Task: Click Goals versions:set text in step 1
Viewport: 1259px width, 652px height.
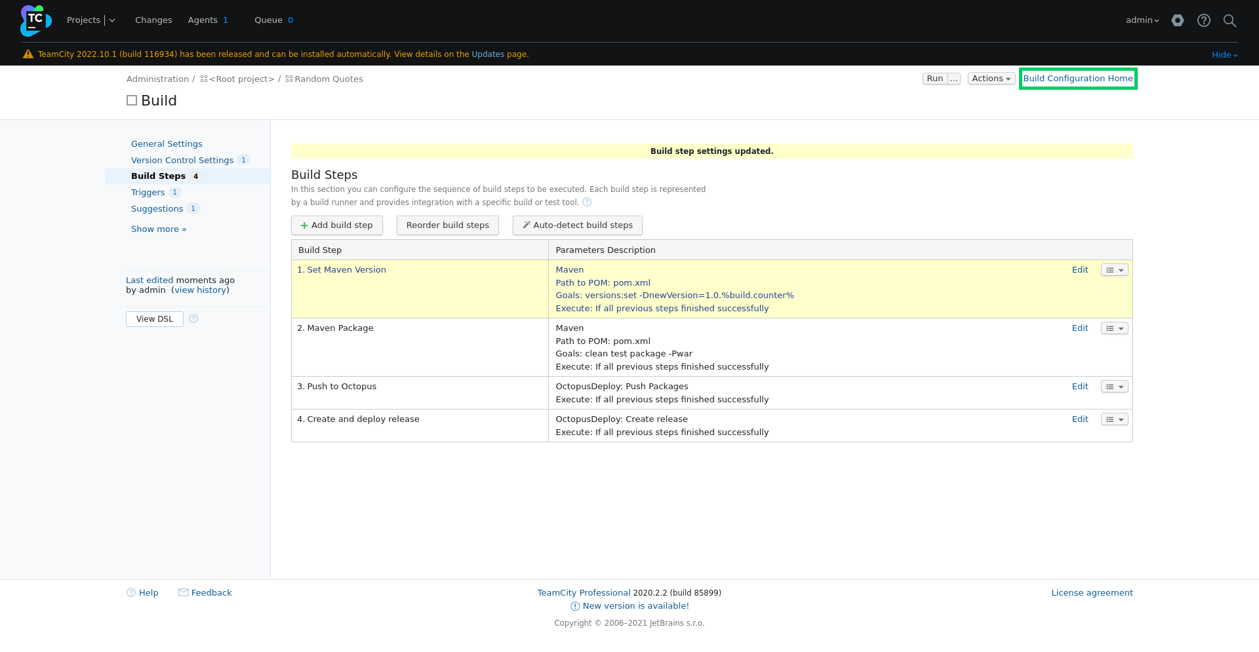Action: 675,296
